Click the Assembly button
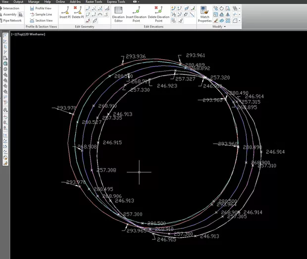This screenshot has height=259, width=307. coord(9,14)
